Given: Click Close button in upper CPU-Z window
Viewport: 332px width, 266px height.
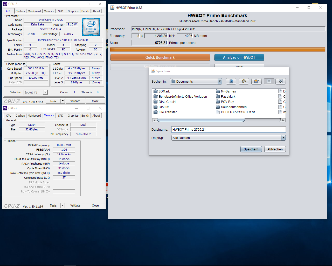Looking at the screenshot, I should point(95,101).
